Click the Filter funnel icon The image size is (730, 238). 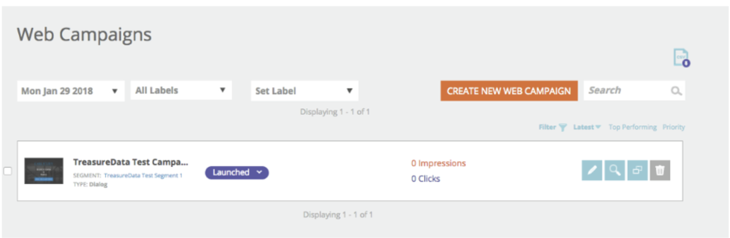[x=563, y=128]
